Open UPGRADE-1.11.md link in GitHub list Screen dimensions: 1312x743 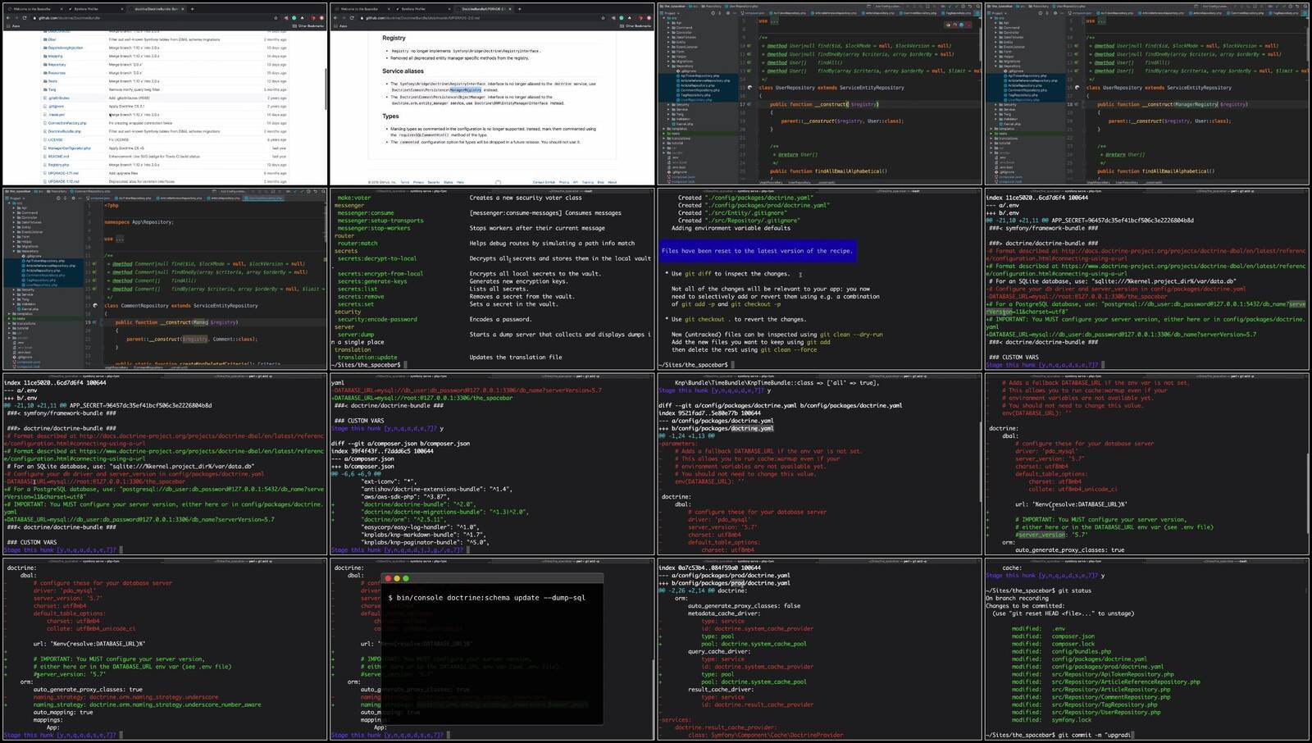click(x=63, y=173)
